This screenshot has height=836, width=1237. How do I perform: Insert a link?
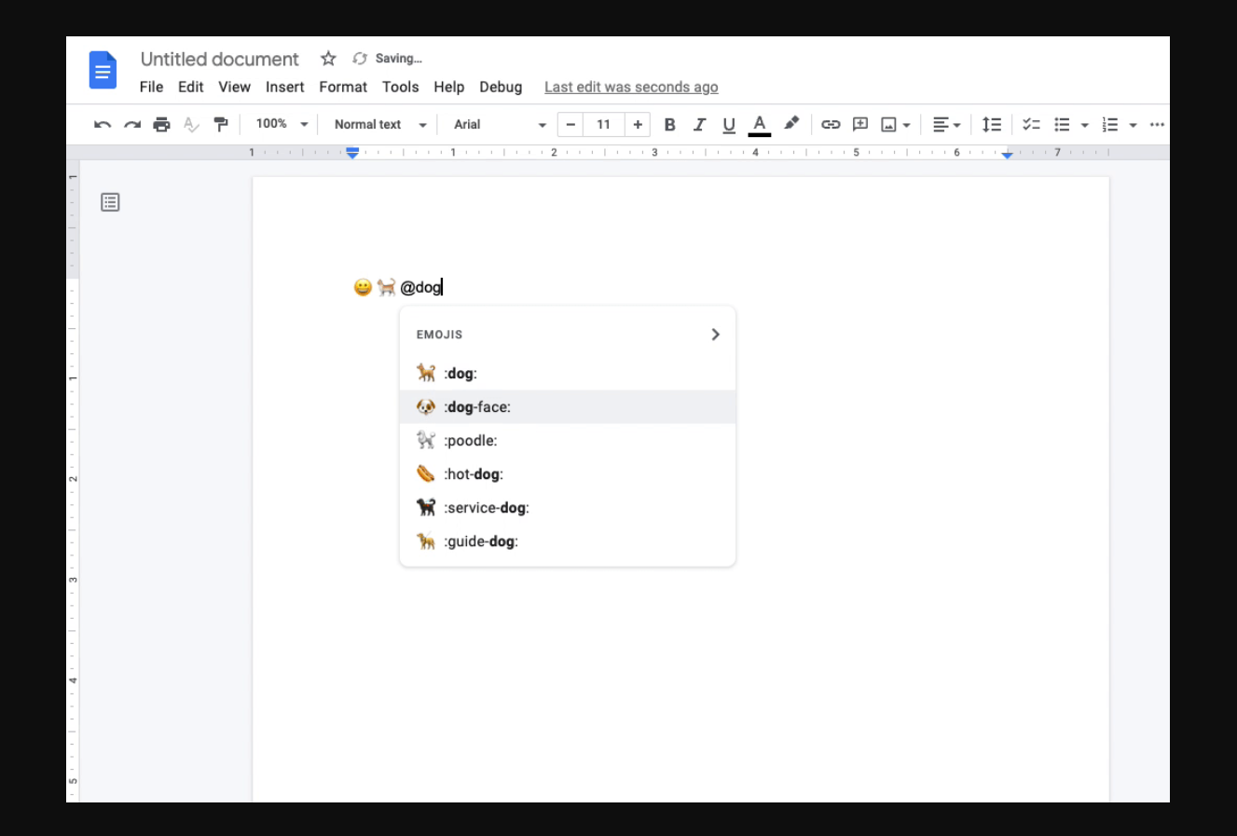click(x=831, y=125)
